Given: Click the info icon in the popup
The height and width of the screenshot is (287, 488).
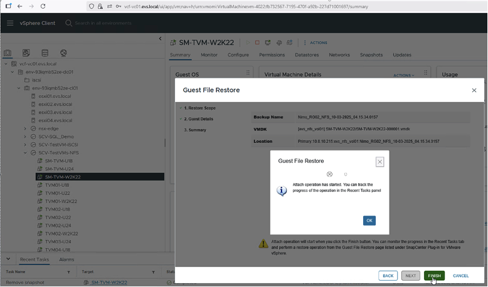Looking at the screenshot, I should point(282,190).
